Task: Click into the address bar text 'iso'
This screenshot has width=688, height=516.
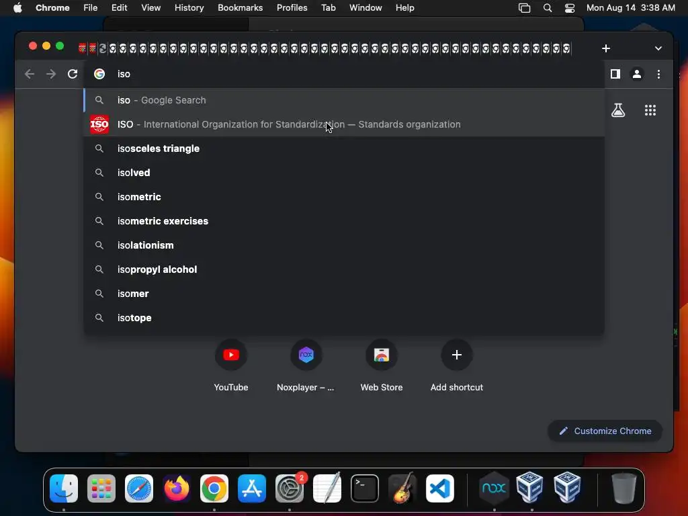Action: click(x=124, y=74)
